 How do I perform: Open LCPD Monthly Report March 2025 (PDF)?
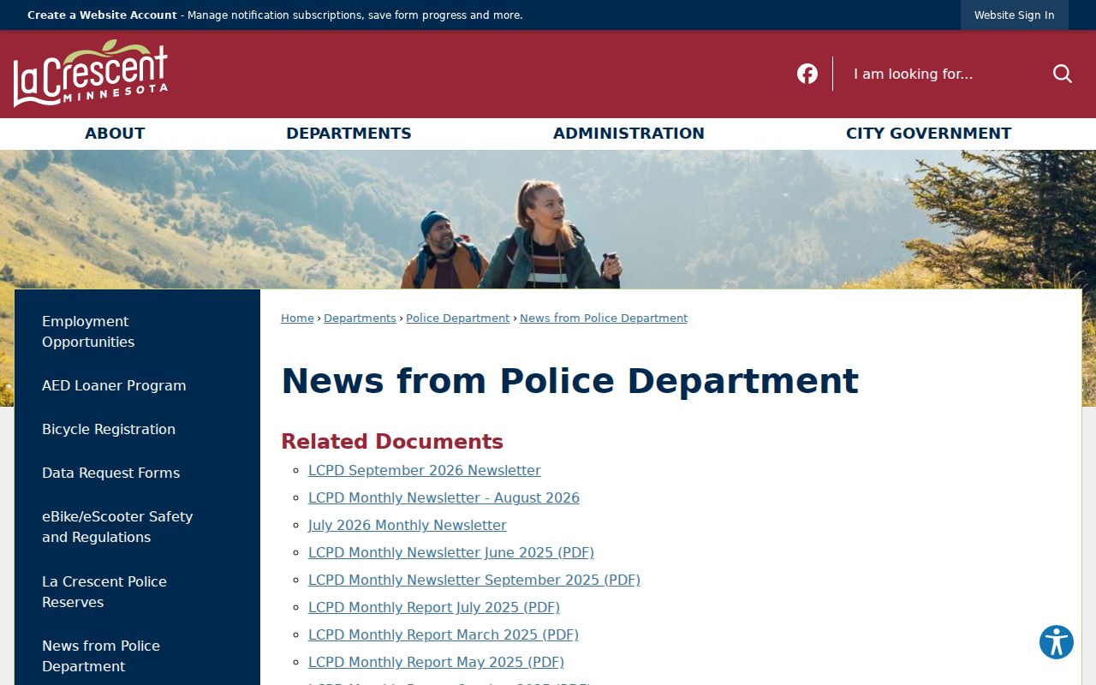(x=444, y=634)
